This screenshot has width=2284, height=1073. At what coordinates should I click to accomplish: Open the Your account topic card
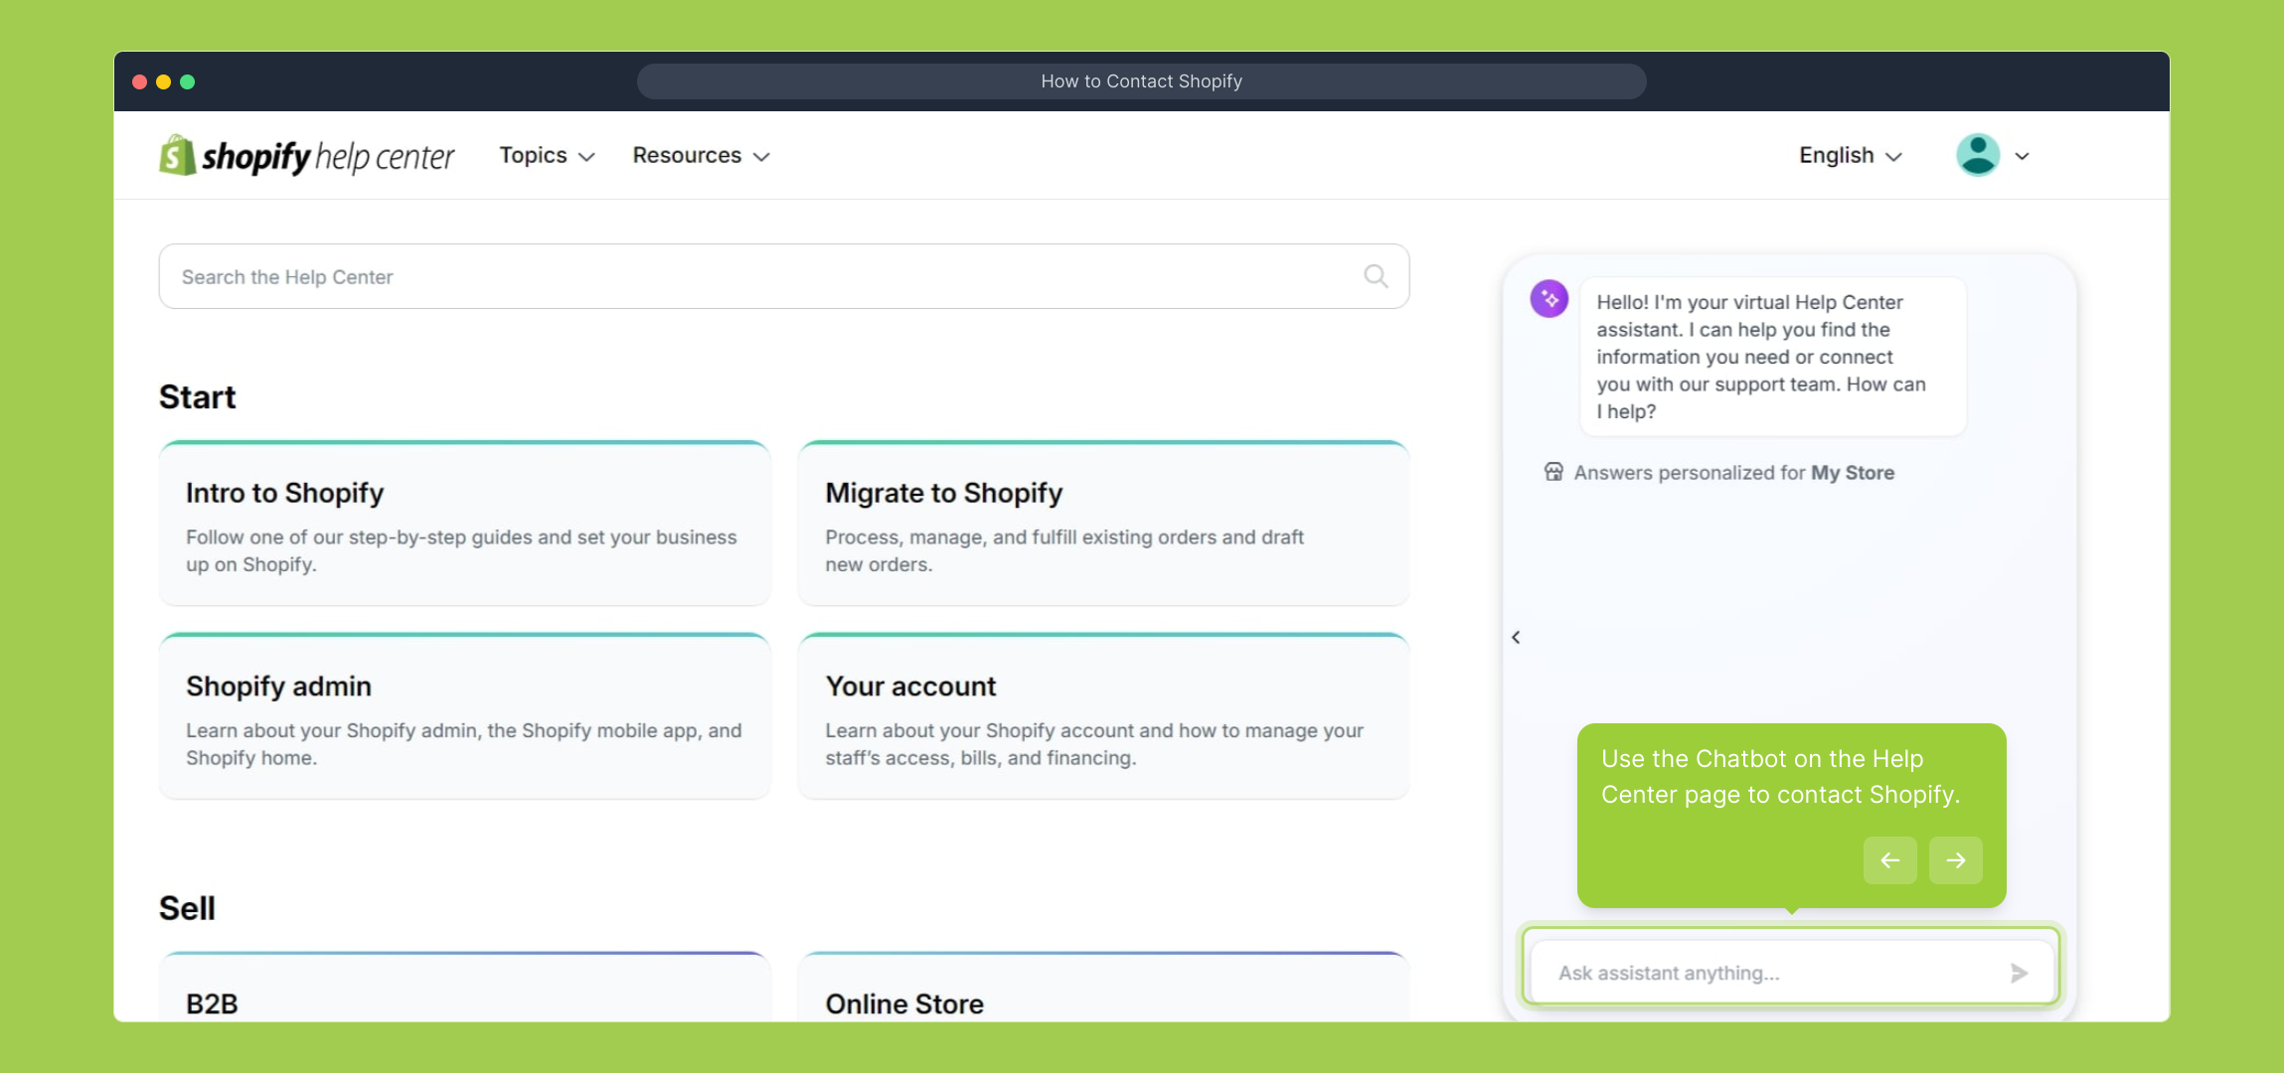tap(1103, 717)
